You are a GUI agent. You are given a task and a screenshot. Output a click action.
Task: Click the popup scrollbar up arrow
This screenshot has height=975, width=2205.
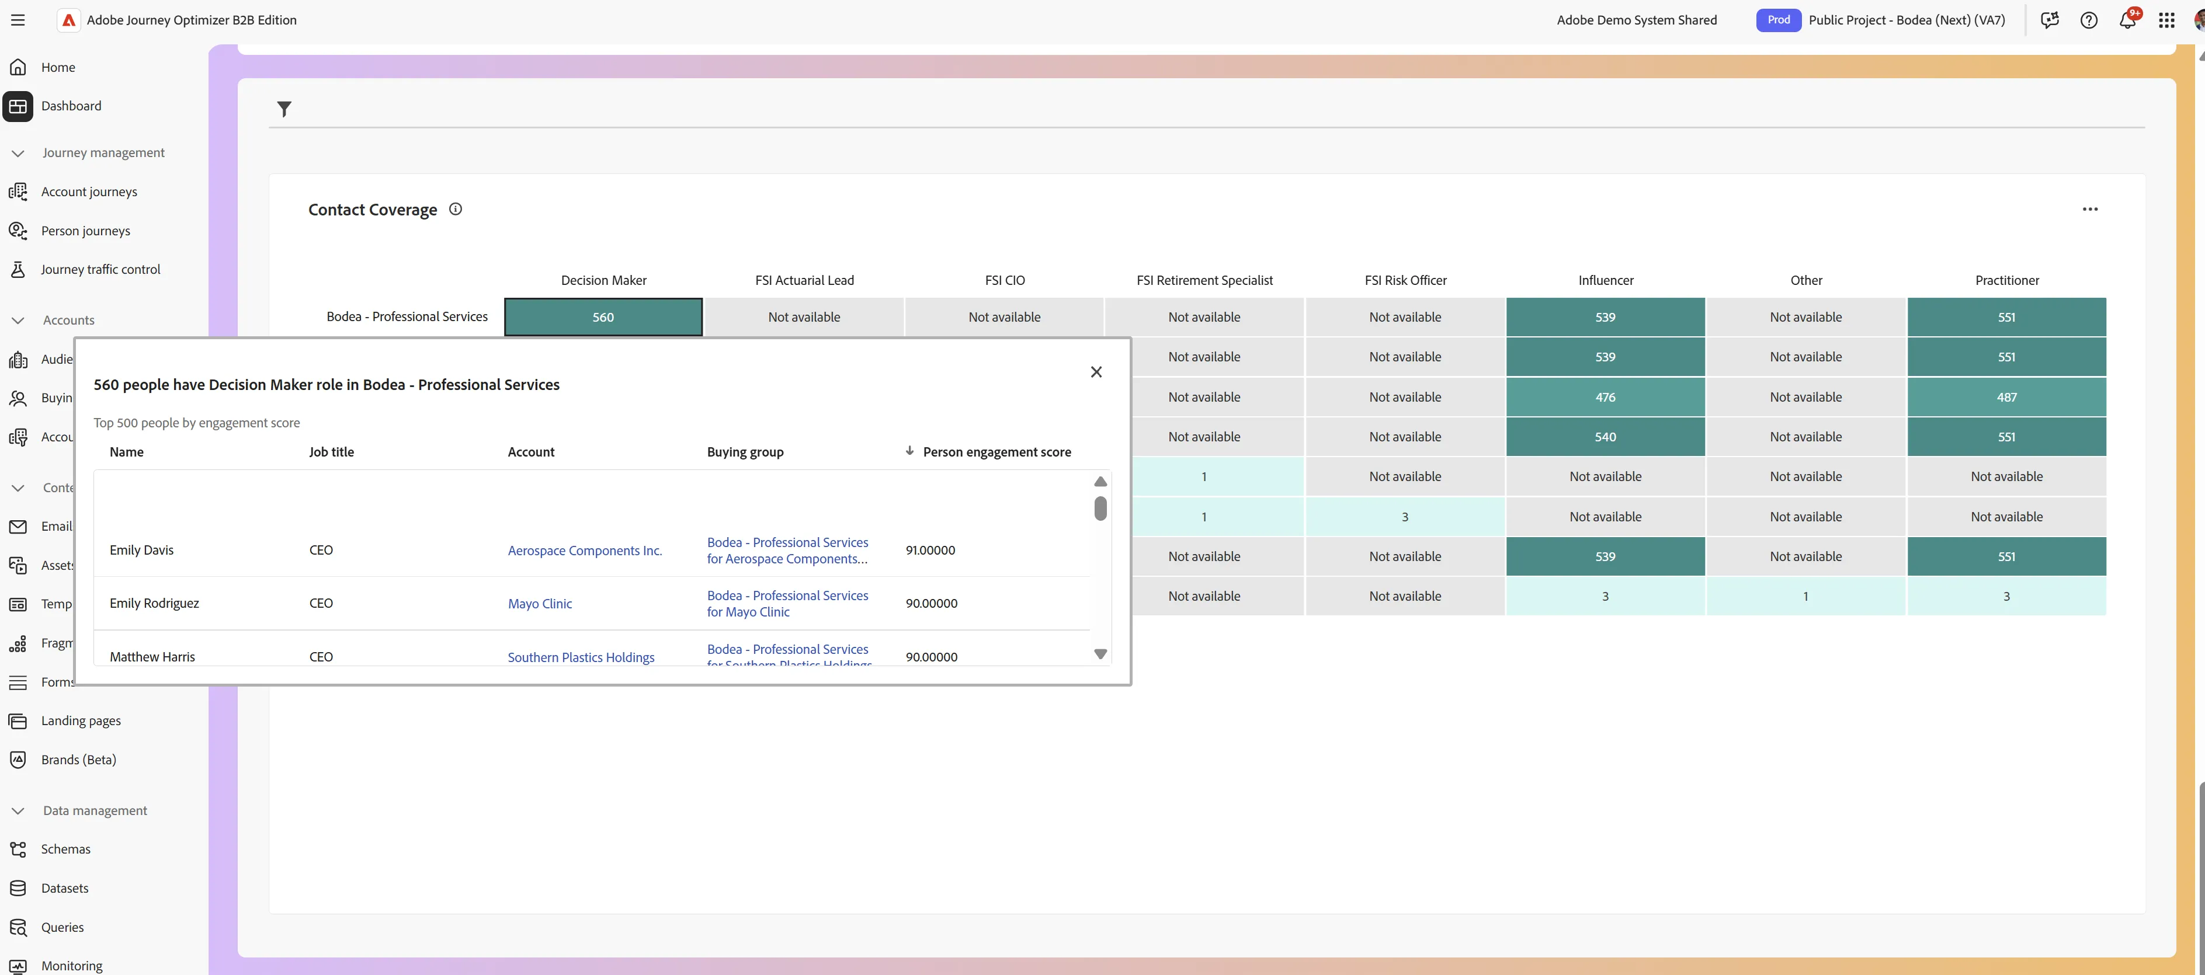[1101, 482]
